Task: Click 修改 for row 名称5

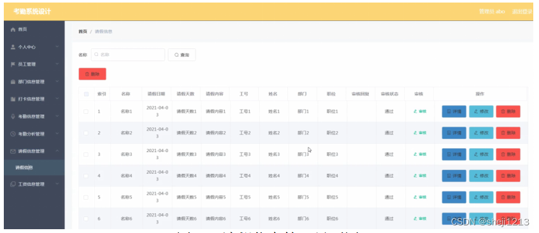Action: point(481,197)
